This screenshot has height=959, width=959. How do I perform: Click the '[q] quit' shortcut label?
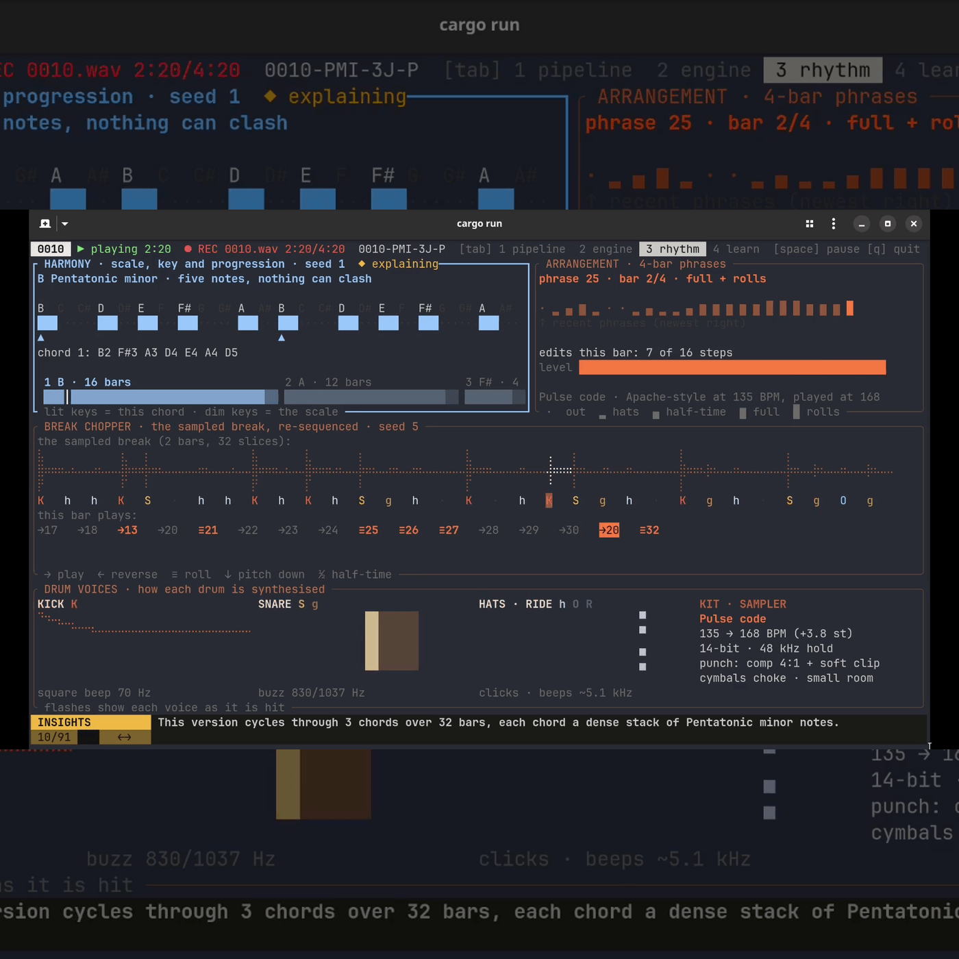tap(893, 249)
